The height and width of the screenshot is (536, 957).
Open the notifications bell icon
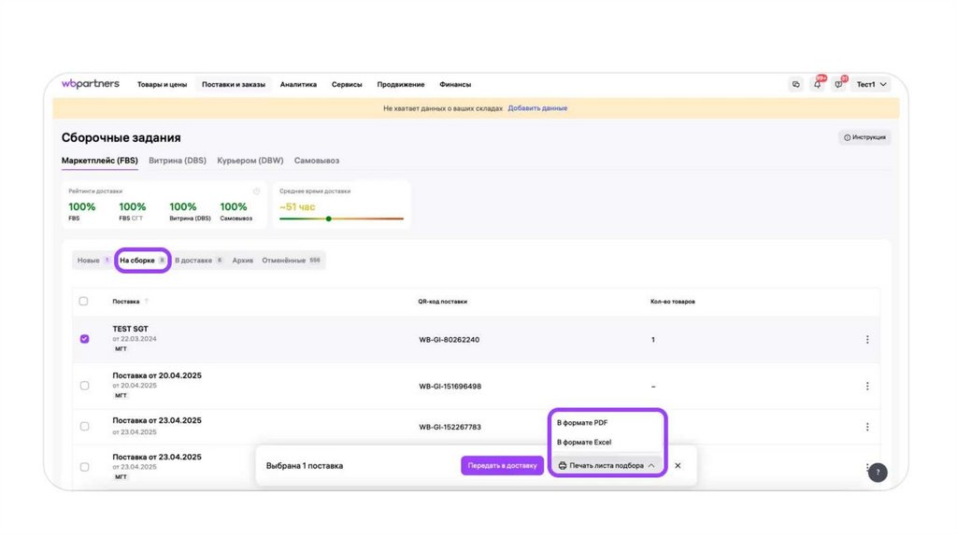[818, 84]
